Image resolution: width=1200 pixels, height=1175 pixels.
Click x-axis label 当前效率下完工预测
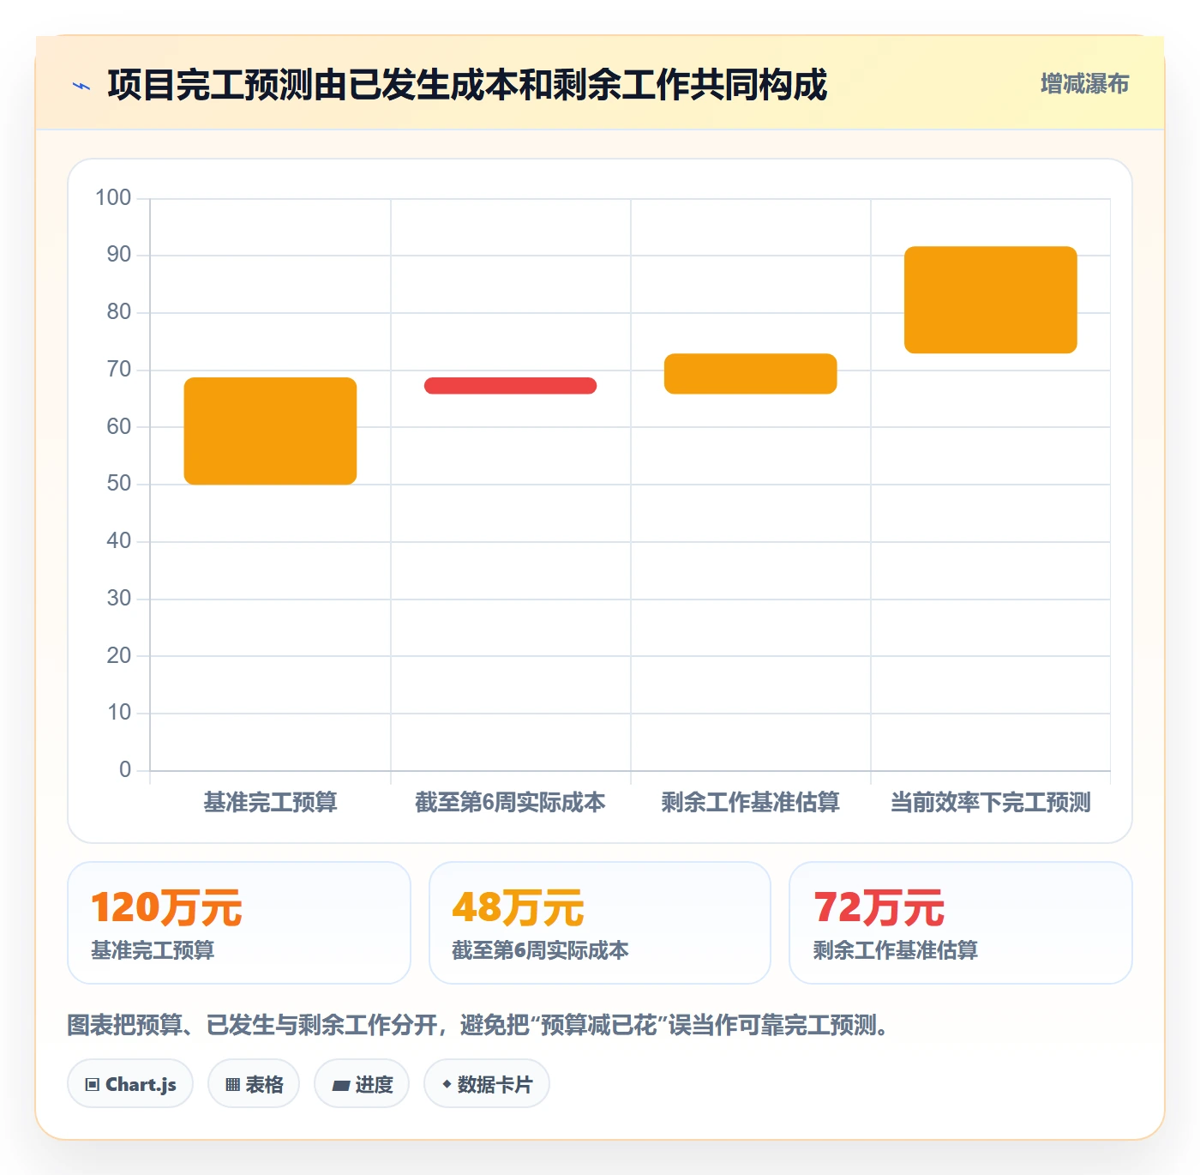point(990,803)
